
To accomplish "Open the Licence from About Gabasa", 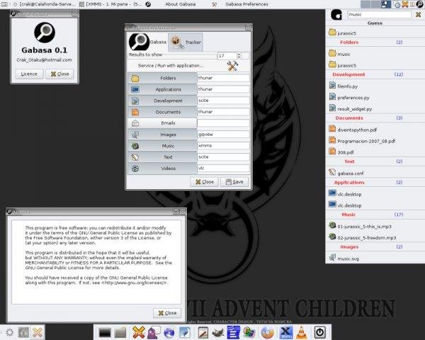I will (29, 74).
